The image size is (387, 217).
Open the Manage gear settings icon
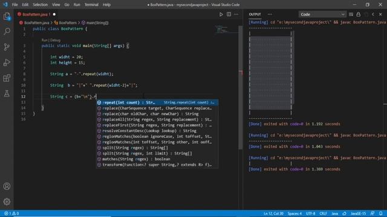pos(7,202)
